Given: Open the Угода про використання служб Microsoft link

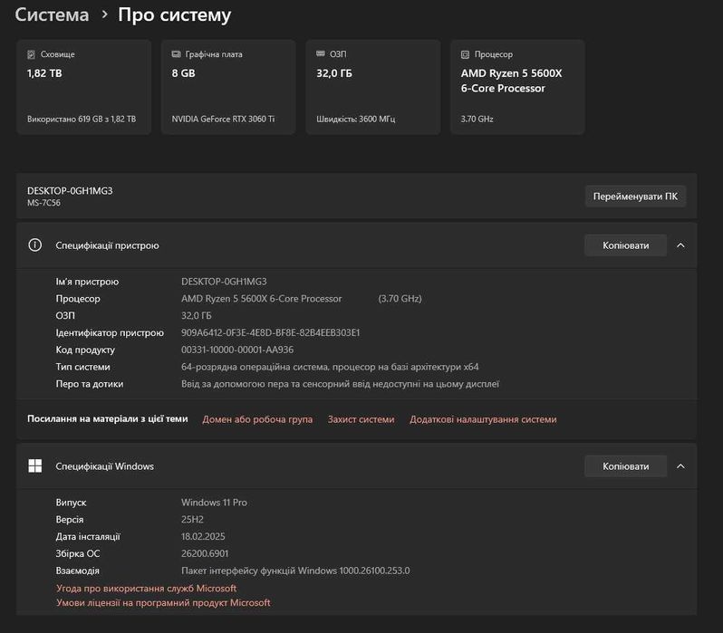Looking at the screenshot, I should [146, 589].
